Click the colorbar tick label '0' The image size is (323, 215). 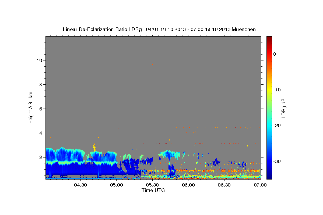coord(275,54)
